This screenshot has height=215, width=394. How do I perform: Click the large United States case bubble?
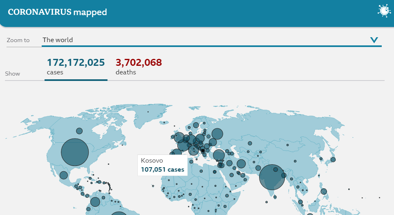click(75, 152)
